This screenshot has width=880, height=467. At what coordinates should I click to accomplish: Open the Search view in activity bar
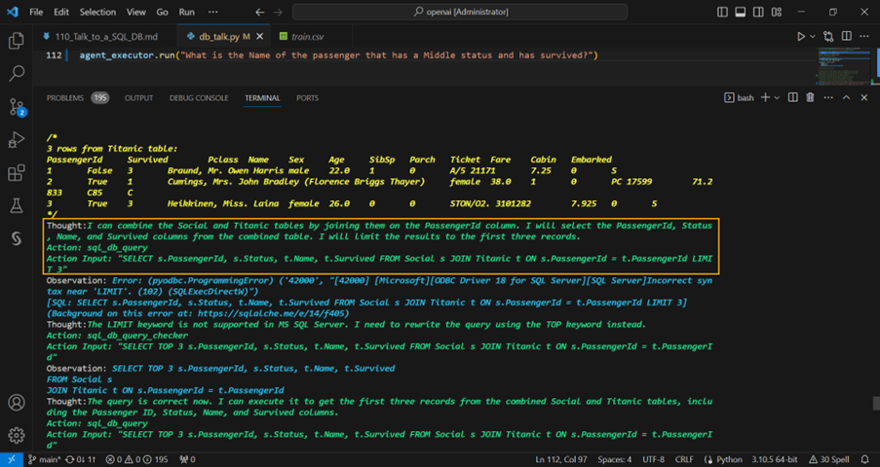click(16, 74)
